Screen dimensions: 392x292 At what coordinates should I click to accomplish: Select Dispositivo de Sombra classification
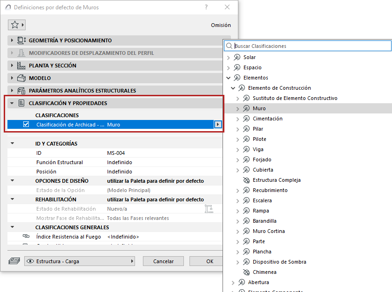click(x=279, y=262)
